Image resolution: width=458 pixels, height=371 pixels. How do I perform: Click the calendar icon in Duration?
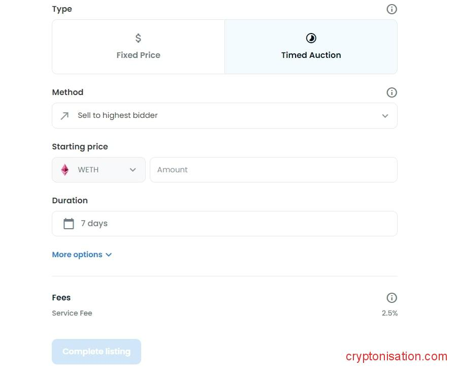coord(69,224)
